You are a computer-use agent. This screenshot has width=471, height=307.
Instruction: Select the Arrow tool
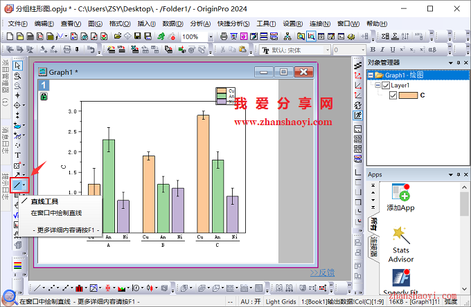point(17,175)
